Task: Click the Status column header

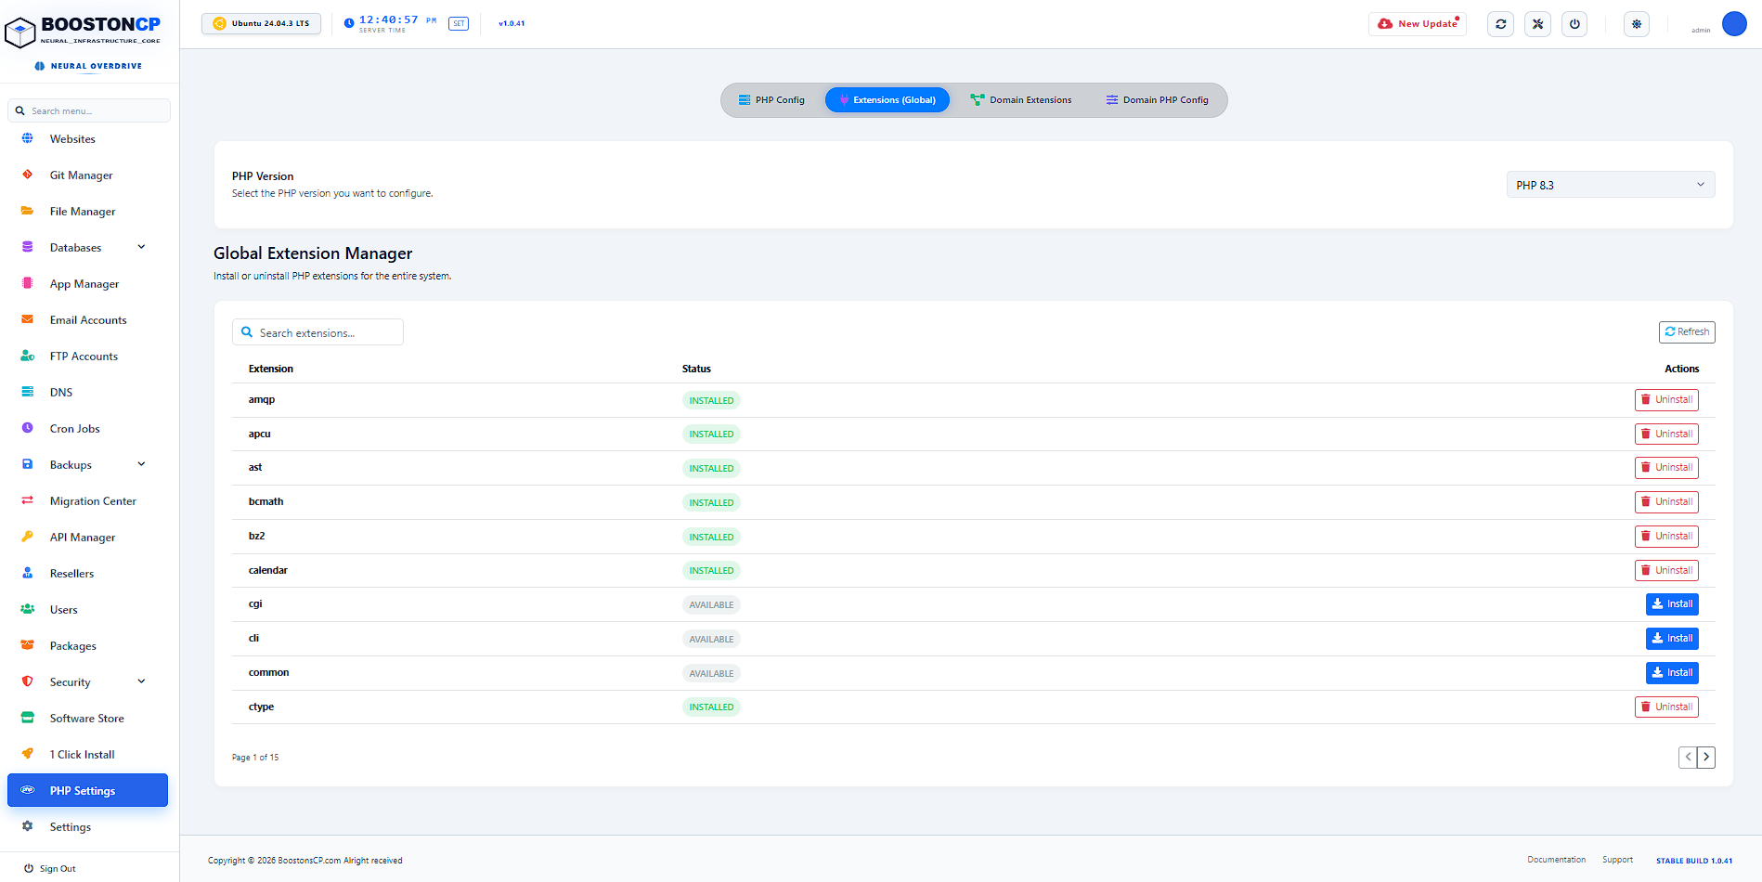Action: [x=696, y=370]
